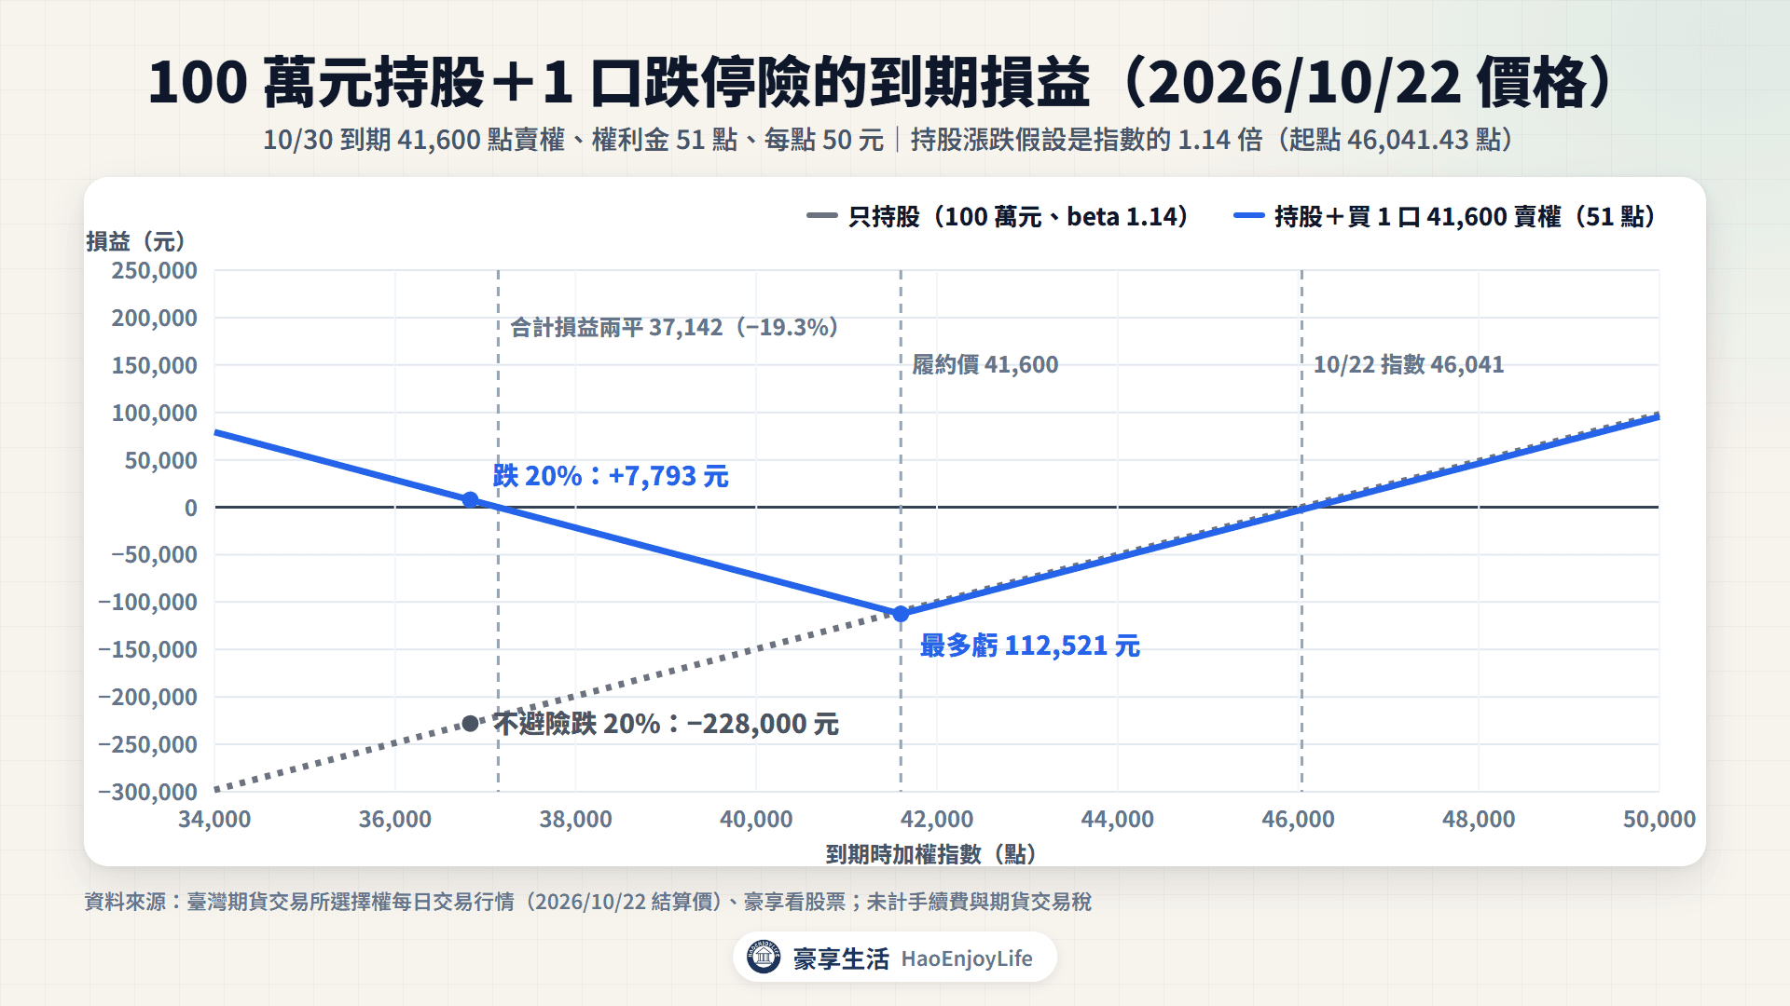Click the blue marker at 跌 20% point

(471, 500)
